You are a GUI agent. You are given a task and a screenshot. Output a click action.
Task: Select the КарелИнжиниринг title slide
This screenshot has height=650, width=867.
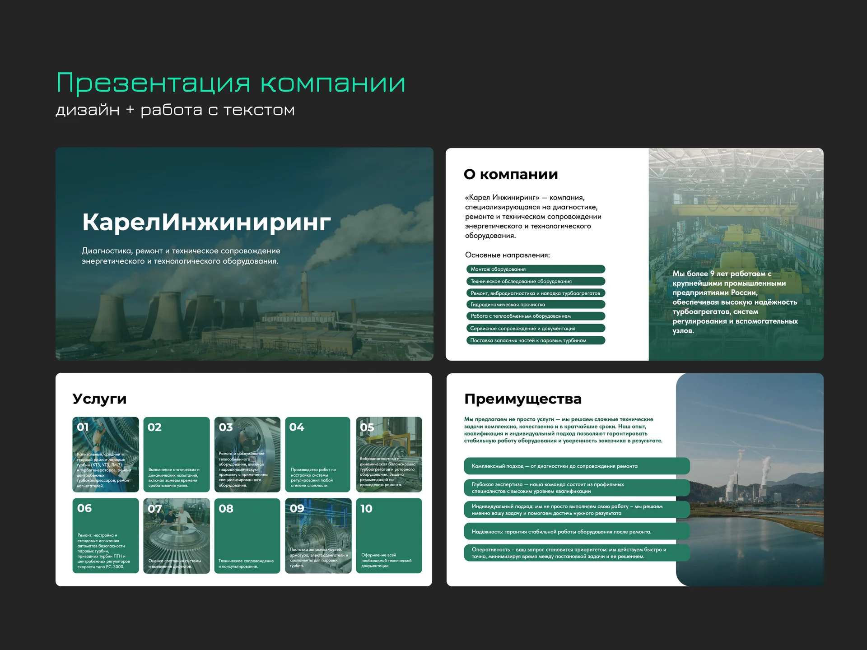(x=244, y=254)
